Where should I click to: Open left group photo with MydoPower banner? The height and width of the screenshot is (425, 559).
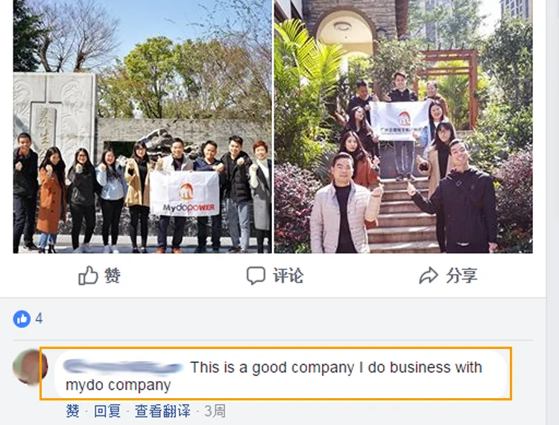142,127
